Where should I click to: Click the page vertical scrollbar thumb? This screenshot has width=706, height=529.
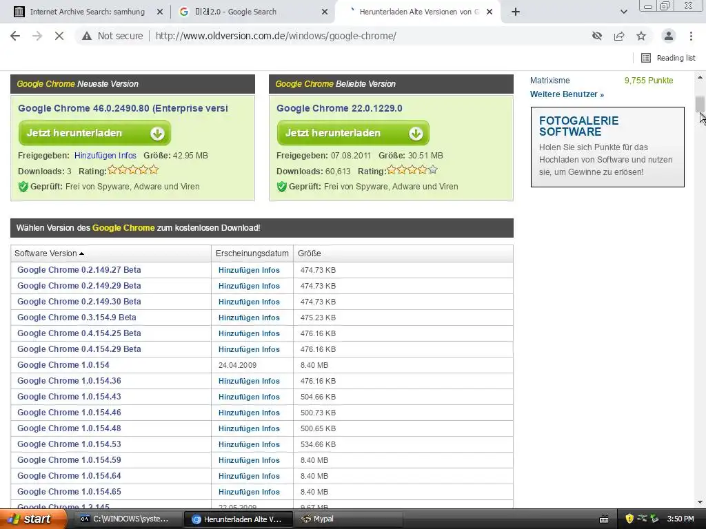[700, 105]
